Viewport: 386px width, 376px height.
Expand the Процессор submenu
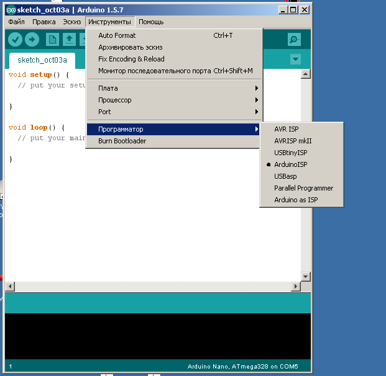pyautogui.click(x=175, y=100)
